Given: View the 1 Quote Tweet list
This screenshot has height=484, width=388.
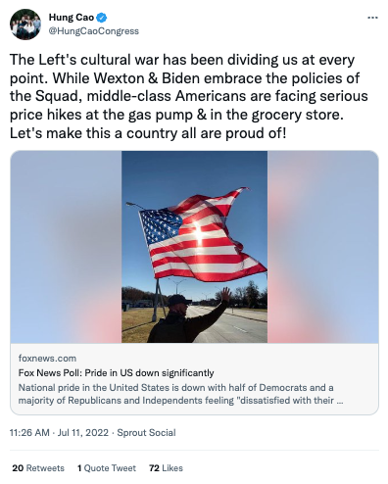Looking at the screenshot, I should pyautogui.click(x=107, y=468).
